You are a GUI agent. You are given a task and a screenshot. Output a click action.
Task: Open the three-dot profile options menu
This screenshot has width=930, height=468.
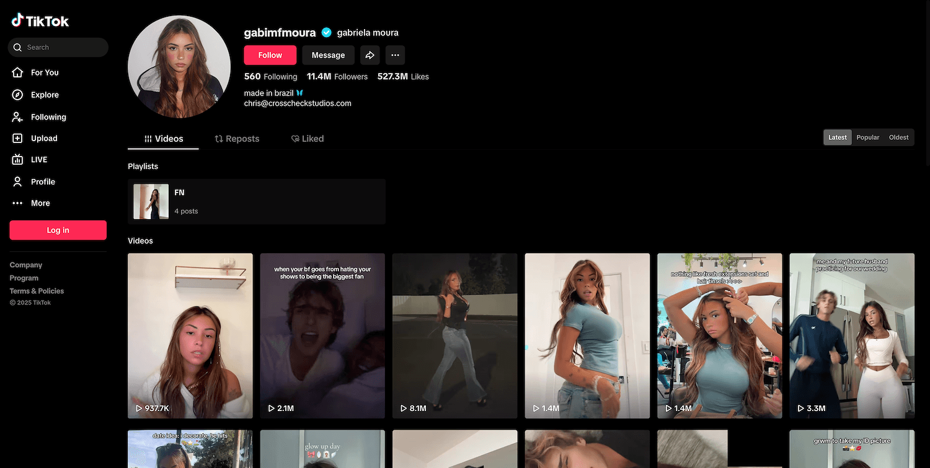[395, 55]
